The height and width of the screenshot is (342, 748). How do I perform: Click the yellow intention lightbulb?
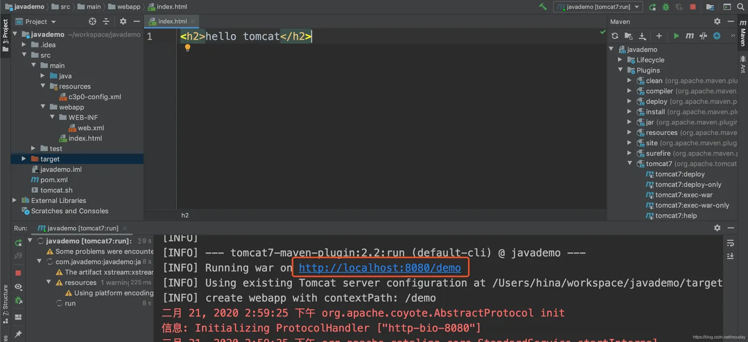pyautogui.click(x=188, y=47)
